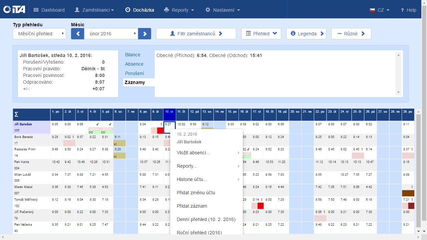Expand the Přehled dropdown button

point(261,34)
